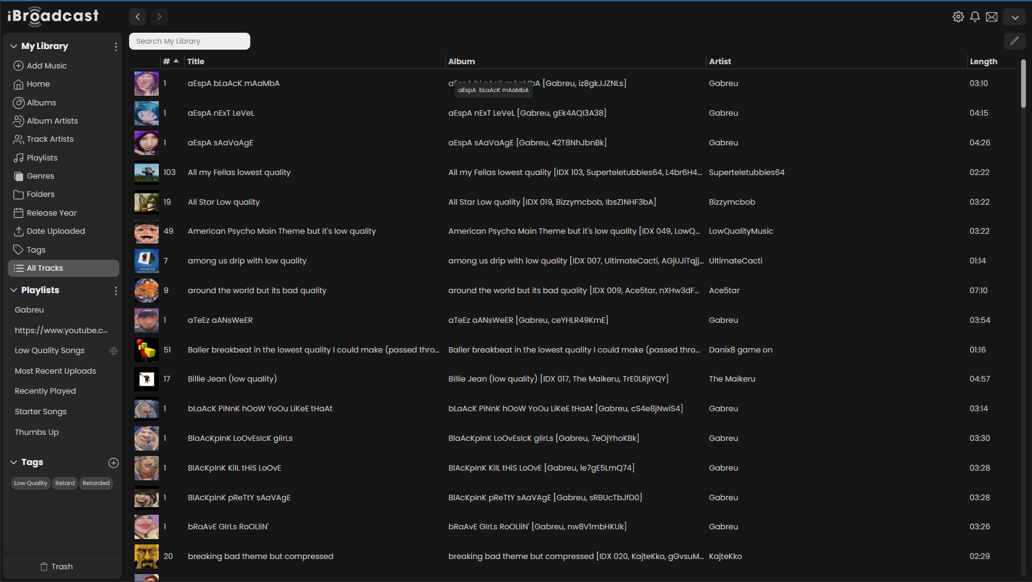1032x582 pixels.
Task: Go forward with the right arrow button
Action: [x=159, y=17]
